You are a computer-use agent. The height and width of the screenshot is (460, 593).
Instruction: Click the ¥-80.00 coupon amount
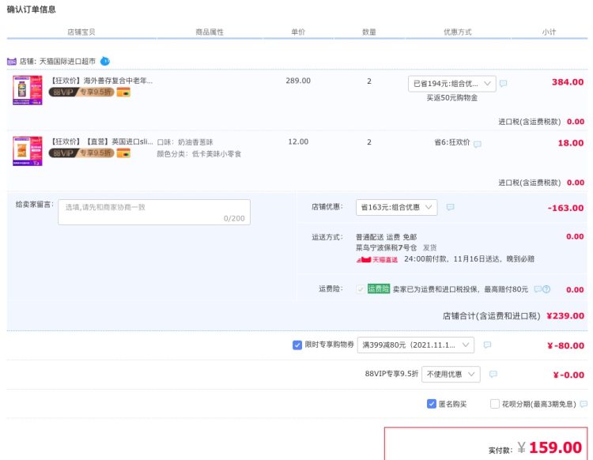pyautogui.click(x=565, y=345)
